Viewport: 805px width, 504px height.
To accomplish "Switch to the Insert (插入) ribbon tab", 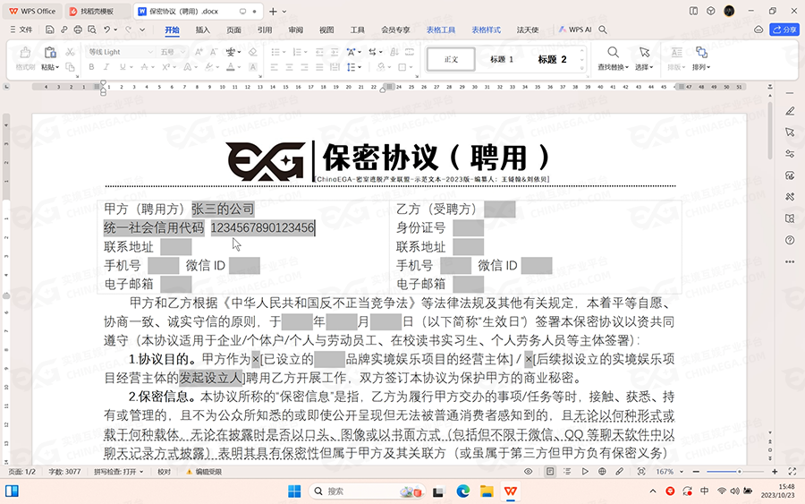I will [x=203, y=30].
